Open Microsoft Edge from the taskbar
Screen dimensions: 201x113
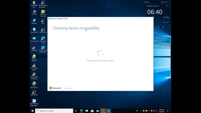pos(81,111)
